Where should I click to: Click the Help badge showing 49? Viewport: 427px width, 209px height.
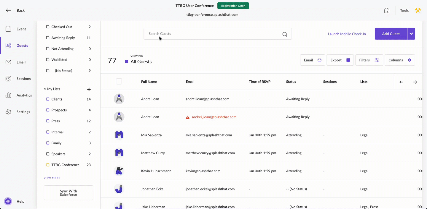(x=8, y=201)
